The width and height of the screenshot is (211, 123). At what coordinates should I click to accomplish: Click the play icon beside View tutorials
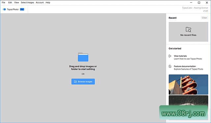(170, 56)
